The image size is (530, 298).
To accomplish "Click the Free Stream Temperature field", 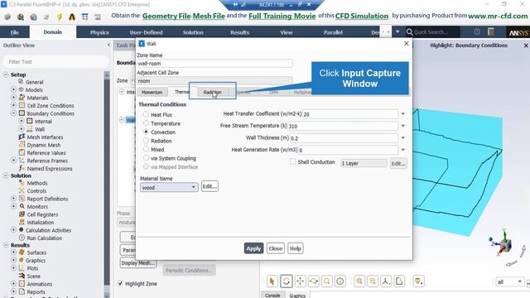I will (x=343, y=126).
